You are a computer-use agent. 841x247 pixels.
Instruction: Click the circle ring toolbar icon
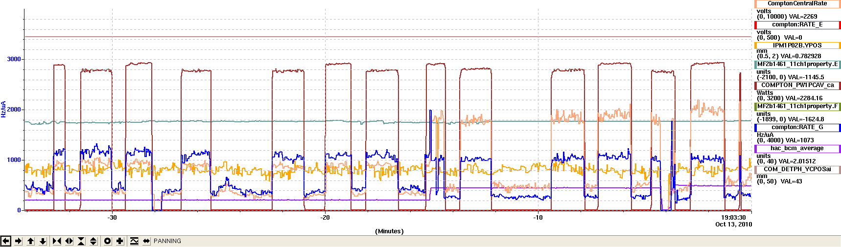pyautogui.click(x=108, y=241)
